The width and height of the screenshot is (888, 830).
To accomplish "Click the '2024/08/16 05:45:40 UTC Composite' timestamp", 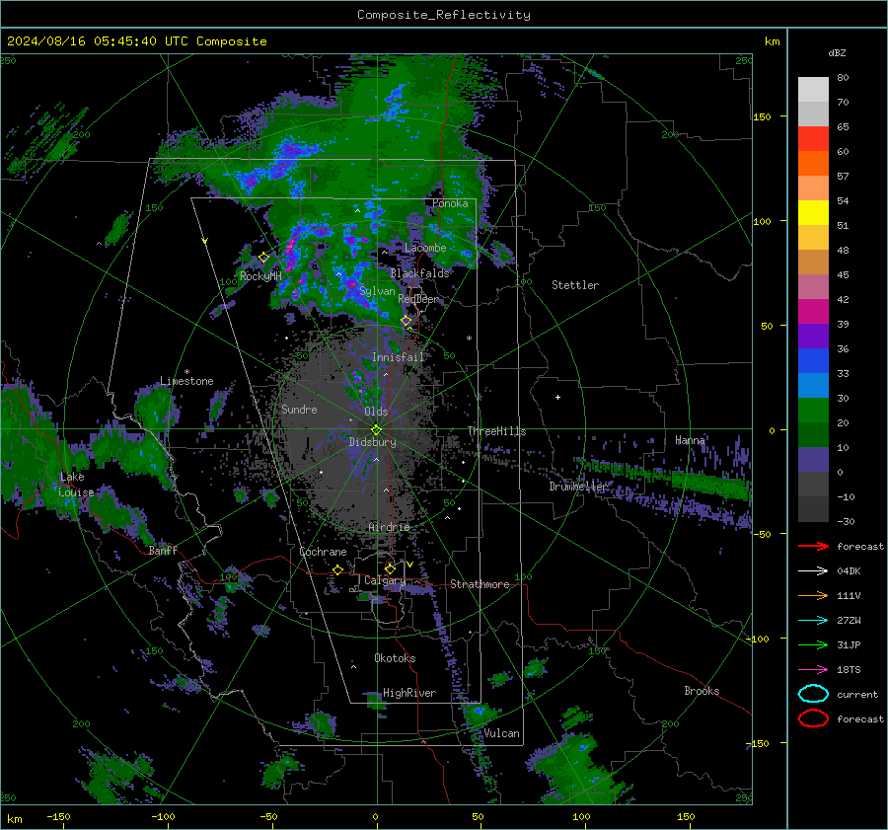I will pos(136,41).
